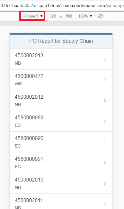Open purchase order 4500002010
Screen dimensions: 124x209
[61, 183]
